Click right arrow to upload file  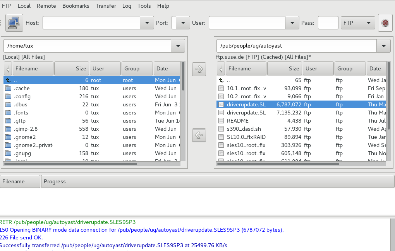(x=199, y=69)
